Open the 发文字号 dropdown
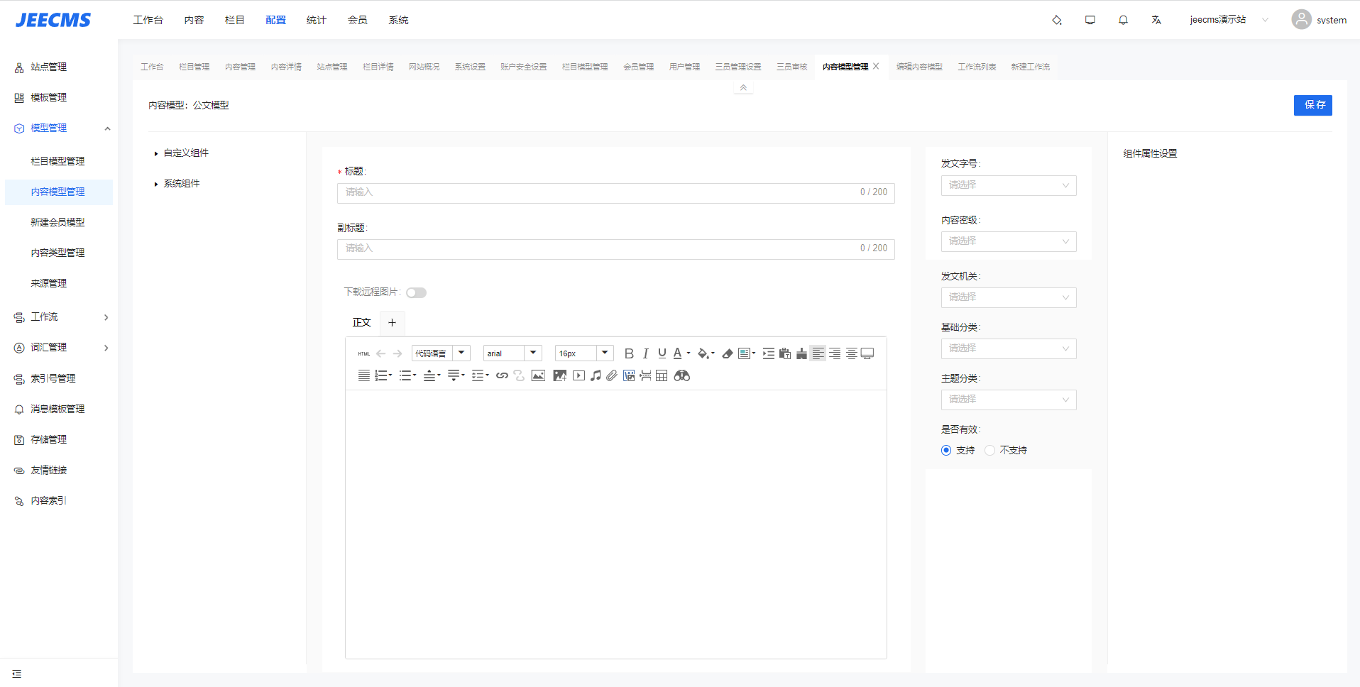 (1008, 185)
